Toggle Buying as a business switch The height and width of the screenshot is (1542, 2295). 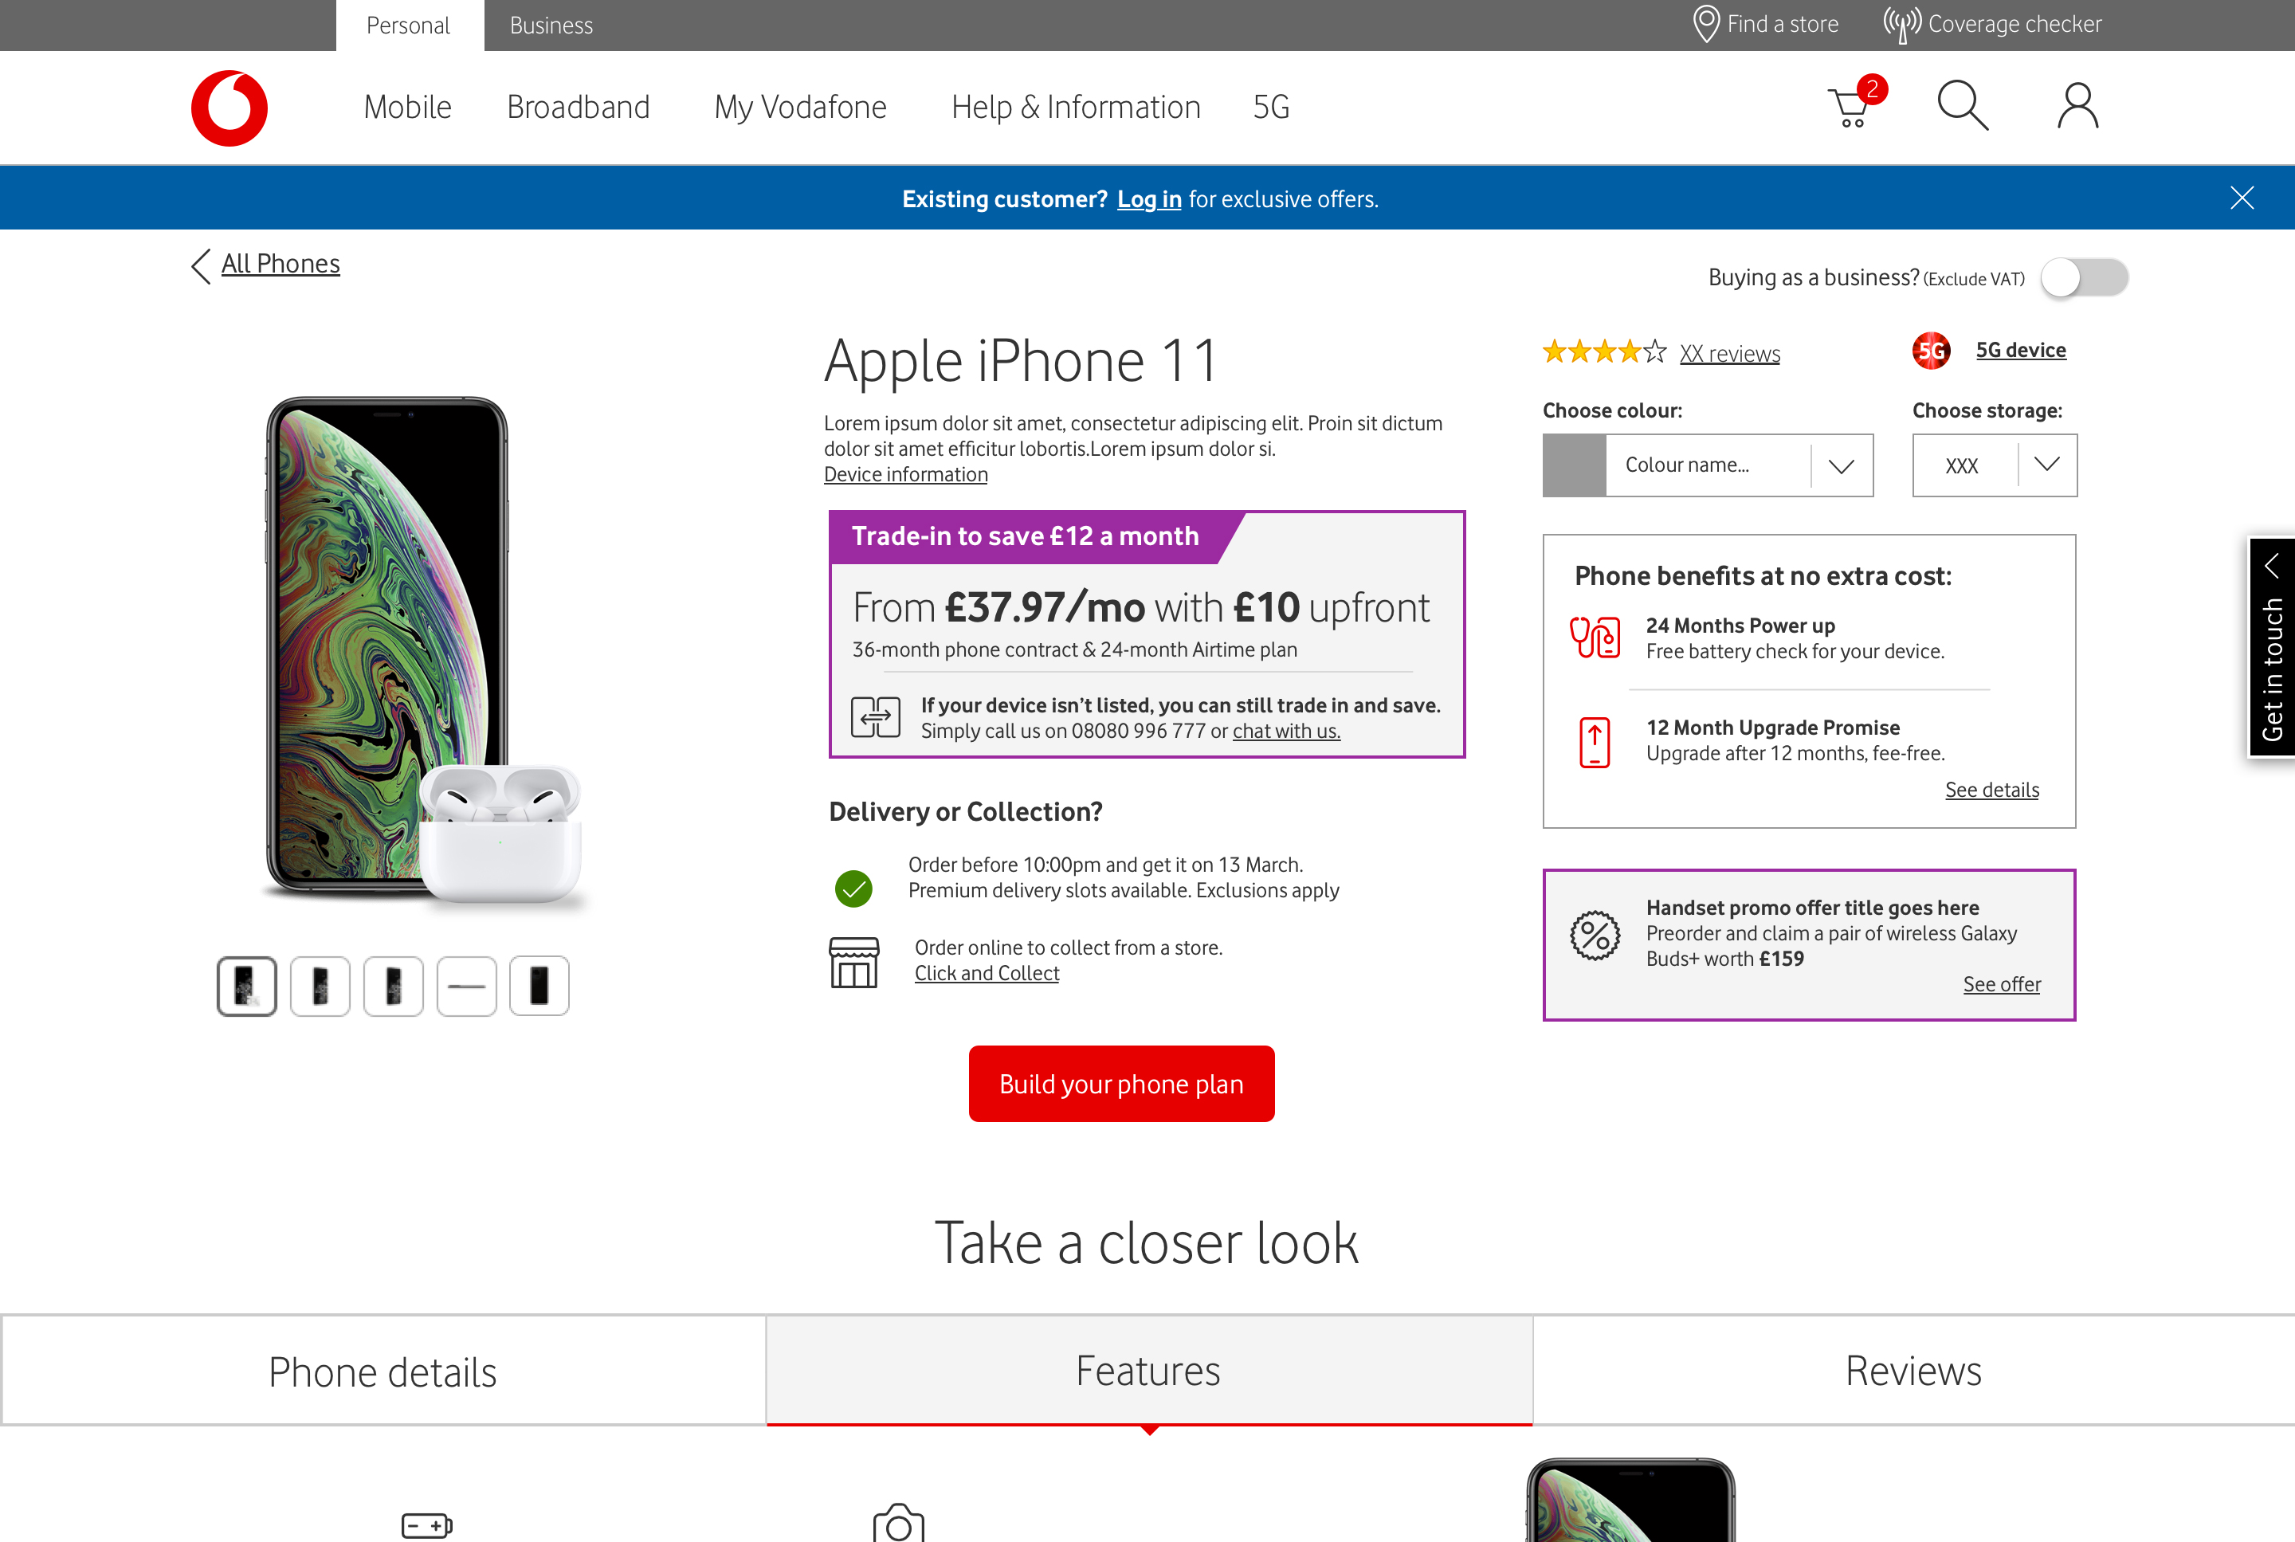pyautogui.click(x=2084, y=277)
